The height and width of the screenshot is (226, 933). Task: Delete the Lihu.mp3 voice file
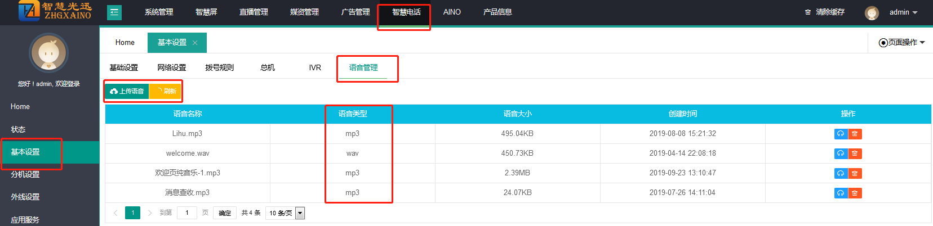tap(855, 134)
